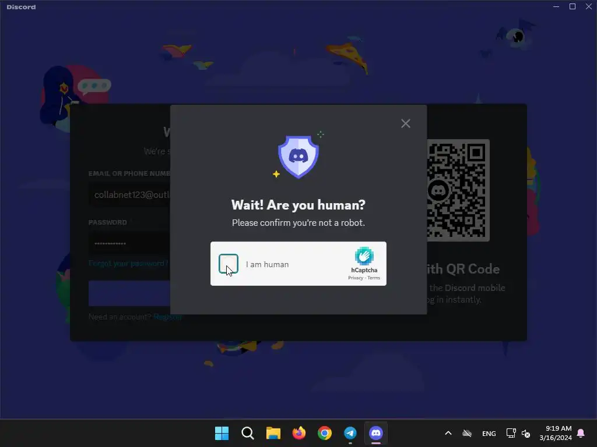Open Windows Search from the taskbar
Viewport: 597px width, 447px height.
[x=247, y=433]
